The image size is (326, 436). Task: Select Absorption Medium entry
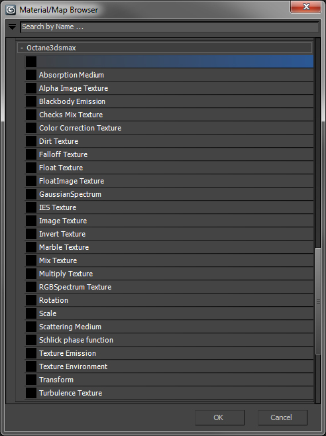click(169, 75)
